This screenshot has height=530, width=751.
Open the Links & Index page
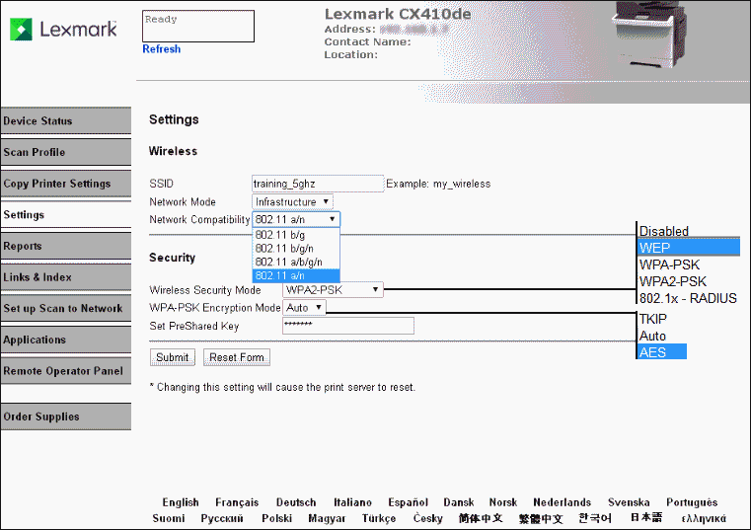point(66,277)
